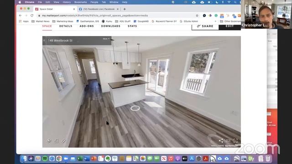Image resolution: width=292 pixels, height=164 pixels.
Task: Open the Window menu
Action: click(114, 2)
